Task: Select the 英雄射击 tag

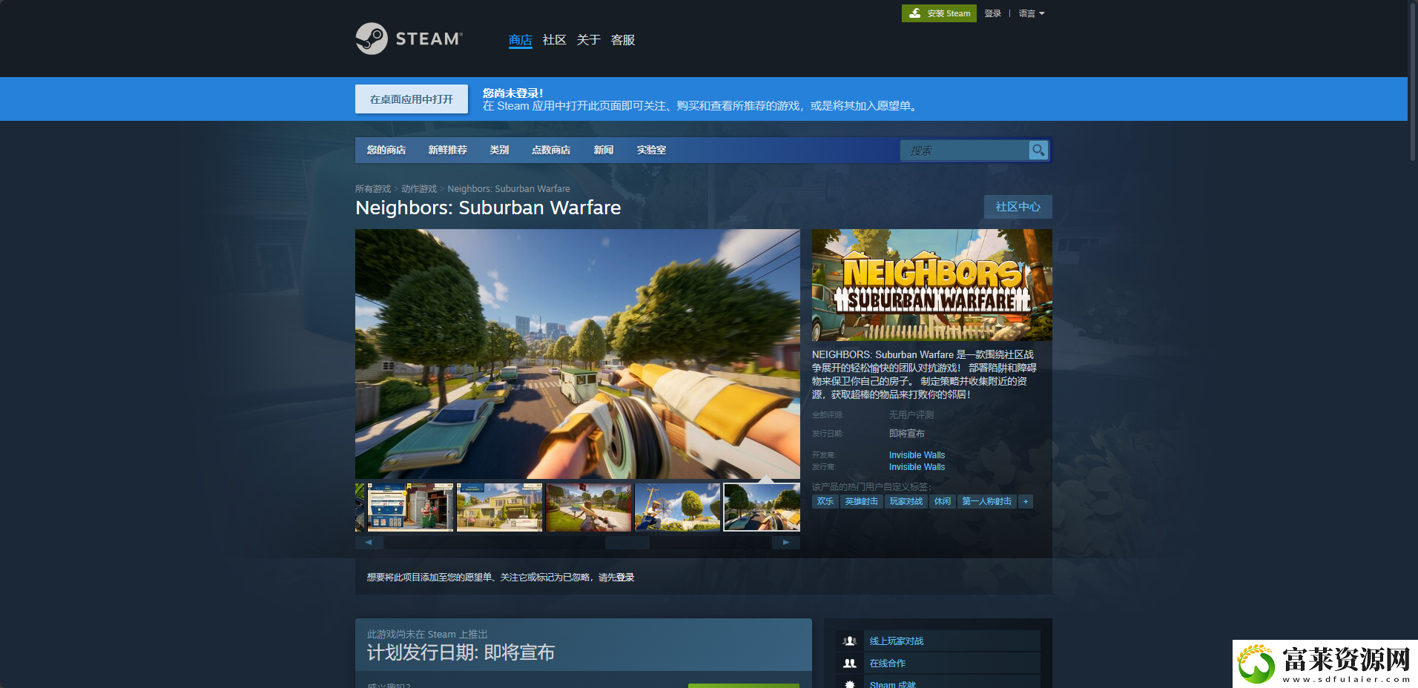Action: pos(862,502)
